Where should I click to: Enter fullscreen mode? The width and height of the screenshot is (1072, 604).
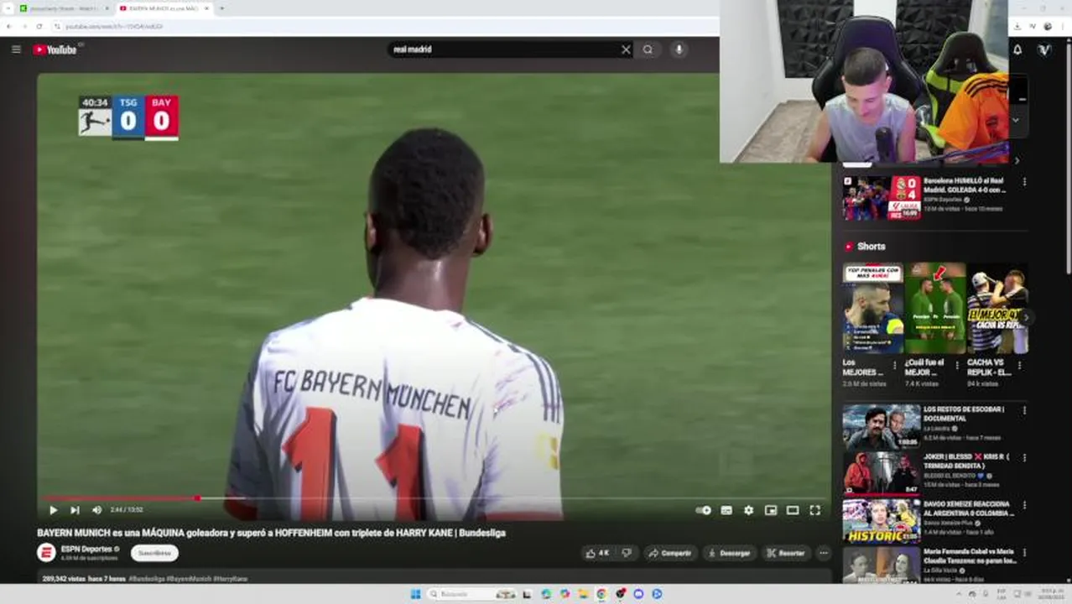click(x=814, y=510)
